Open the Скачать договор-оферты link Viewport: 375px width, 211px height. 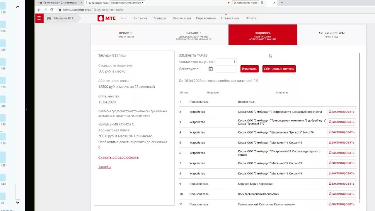[119, 157]
